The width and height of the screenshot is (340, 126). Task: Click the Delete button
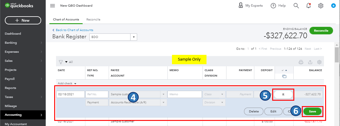click(x=254, y=111)
